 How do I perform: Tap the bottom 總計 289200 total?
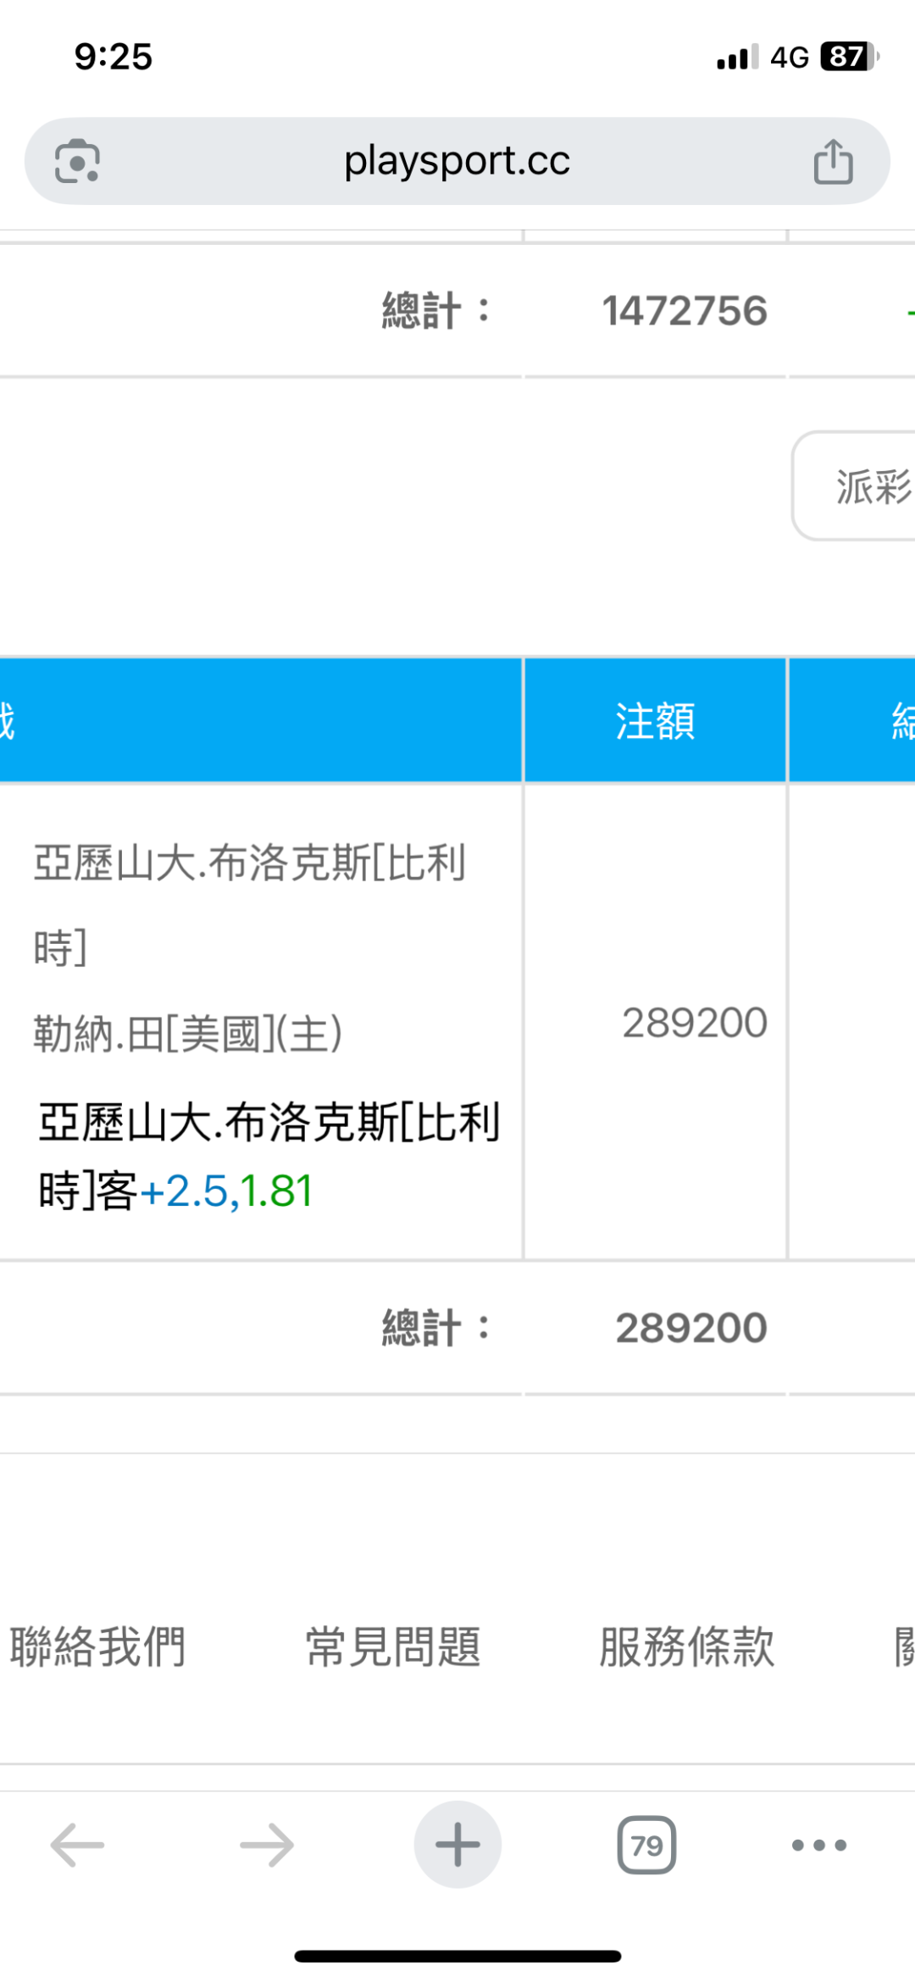click(x=691, y=1328)
